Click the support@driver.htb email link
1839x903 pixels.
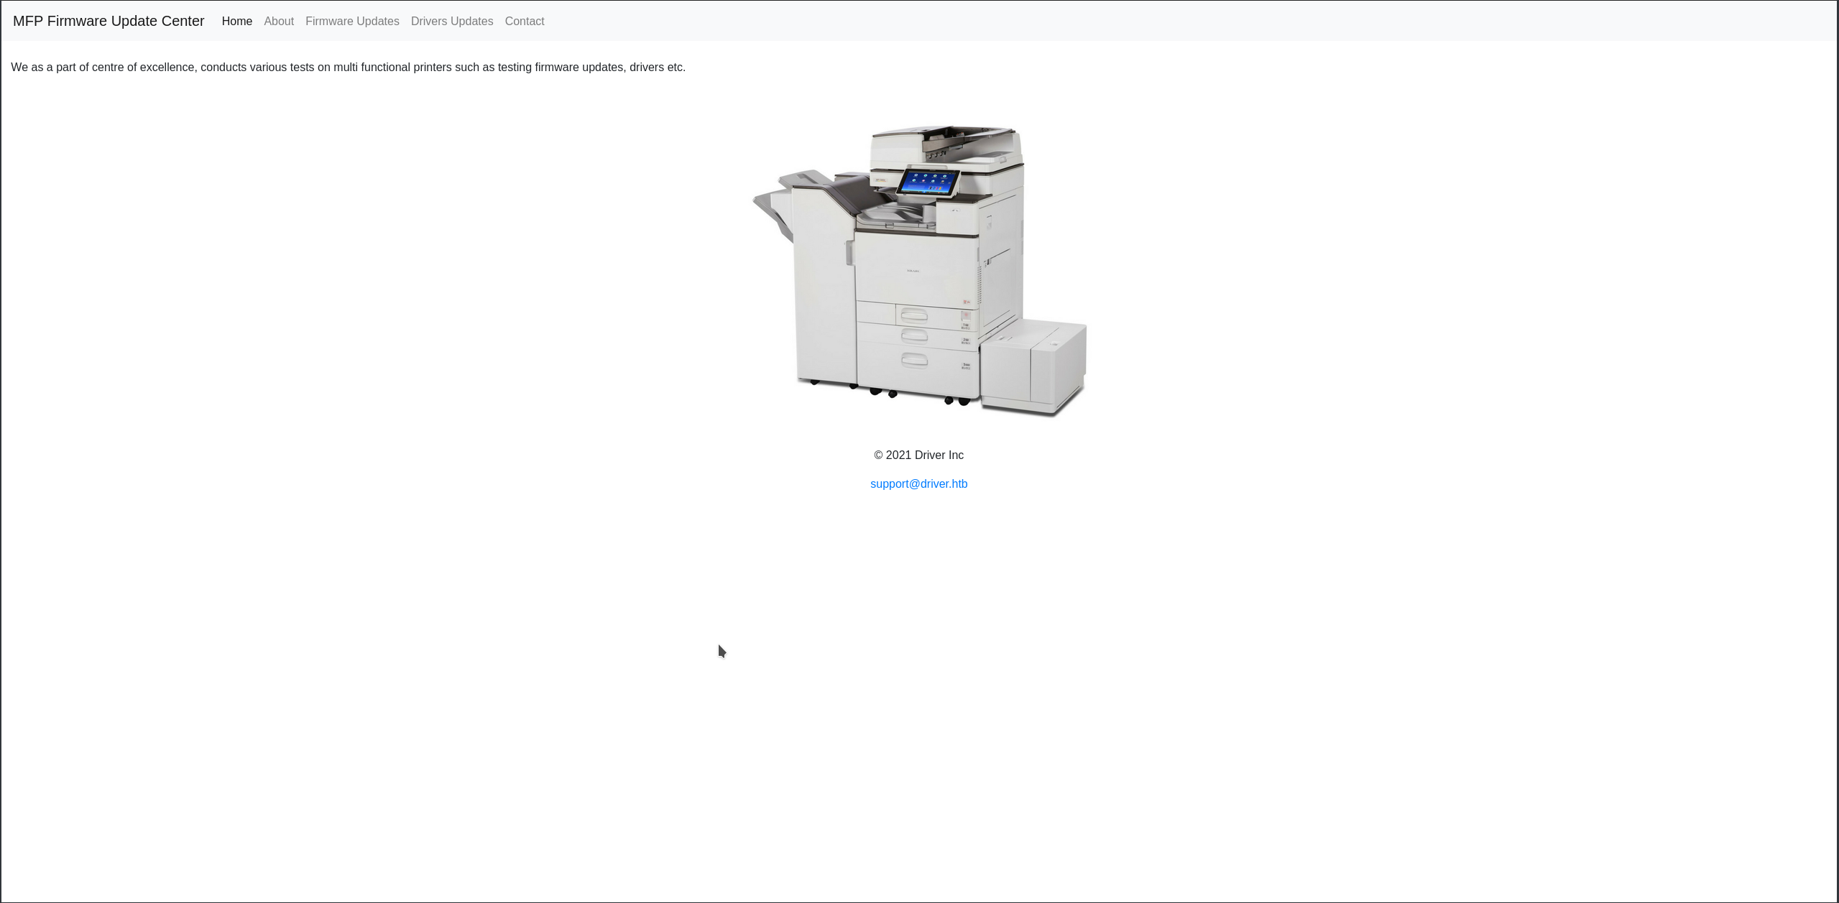pyautogui.click(x=918, y=483)
